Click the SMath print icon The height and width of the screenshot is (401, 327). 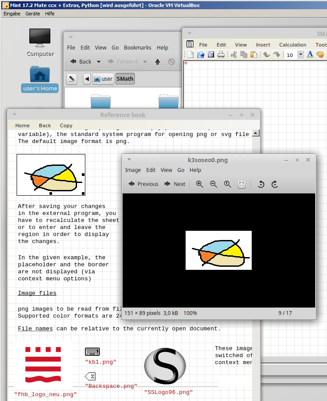coord(221,55)
